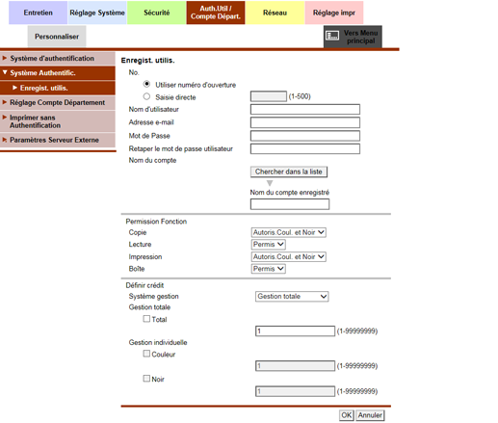Click the Total credit value field
Image resolution: width=498 pixels, height=423 pixels.
click(295, 330)
